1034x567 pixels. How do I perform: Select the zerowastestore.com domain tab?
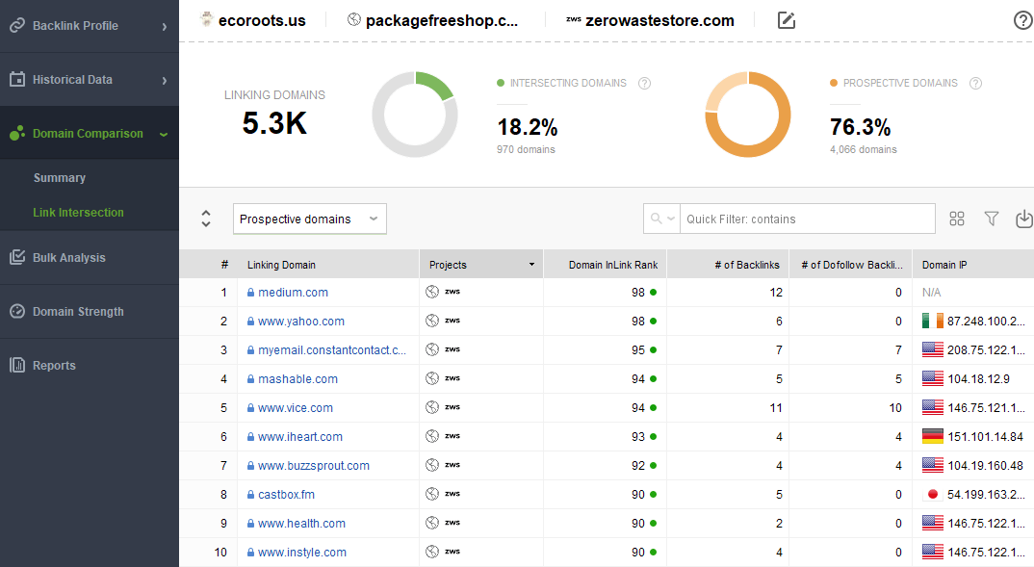click(x=650, y=20)
